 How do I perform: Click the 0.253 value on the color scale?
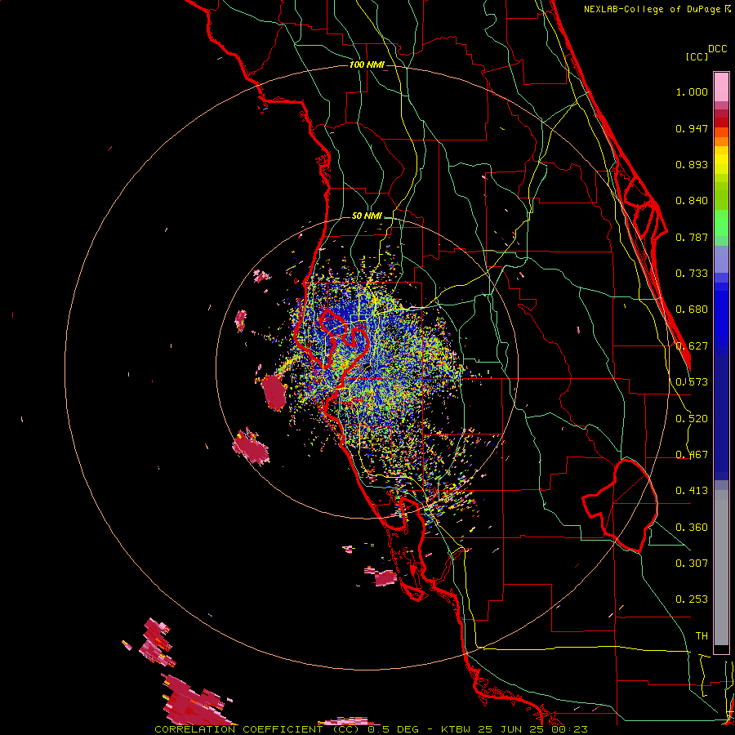[692, 599]
